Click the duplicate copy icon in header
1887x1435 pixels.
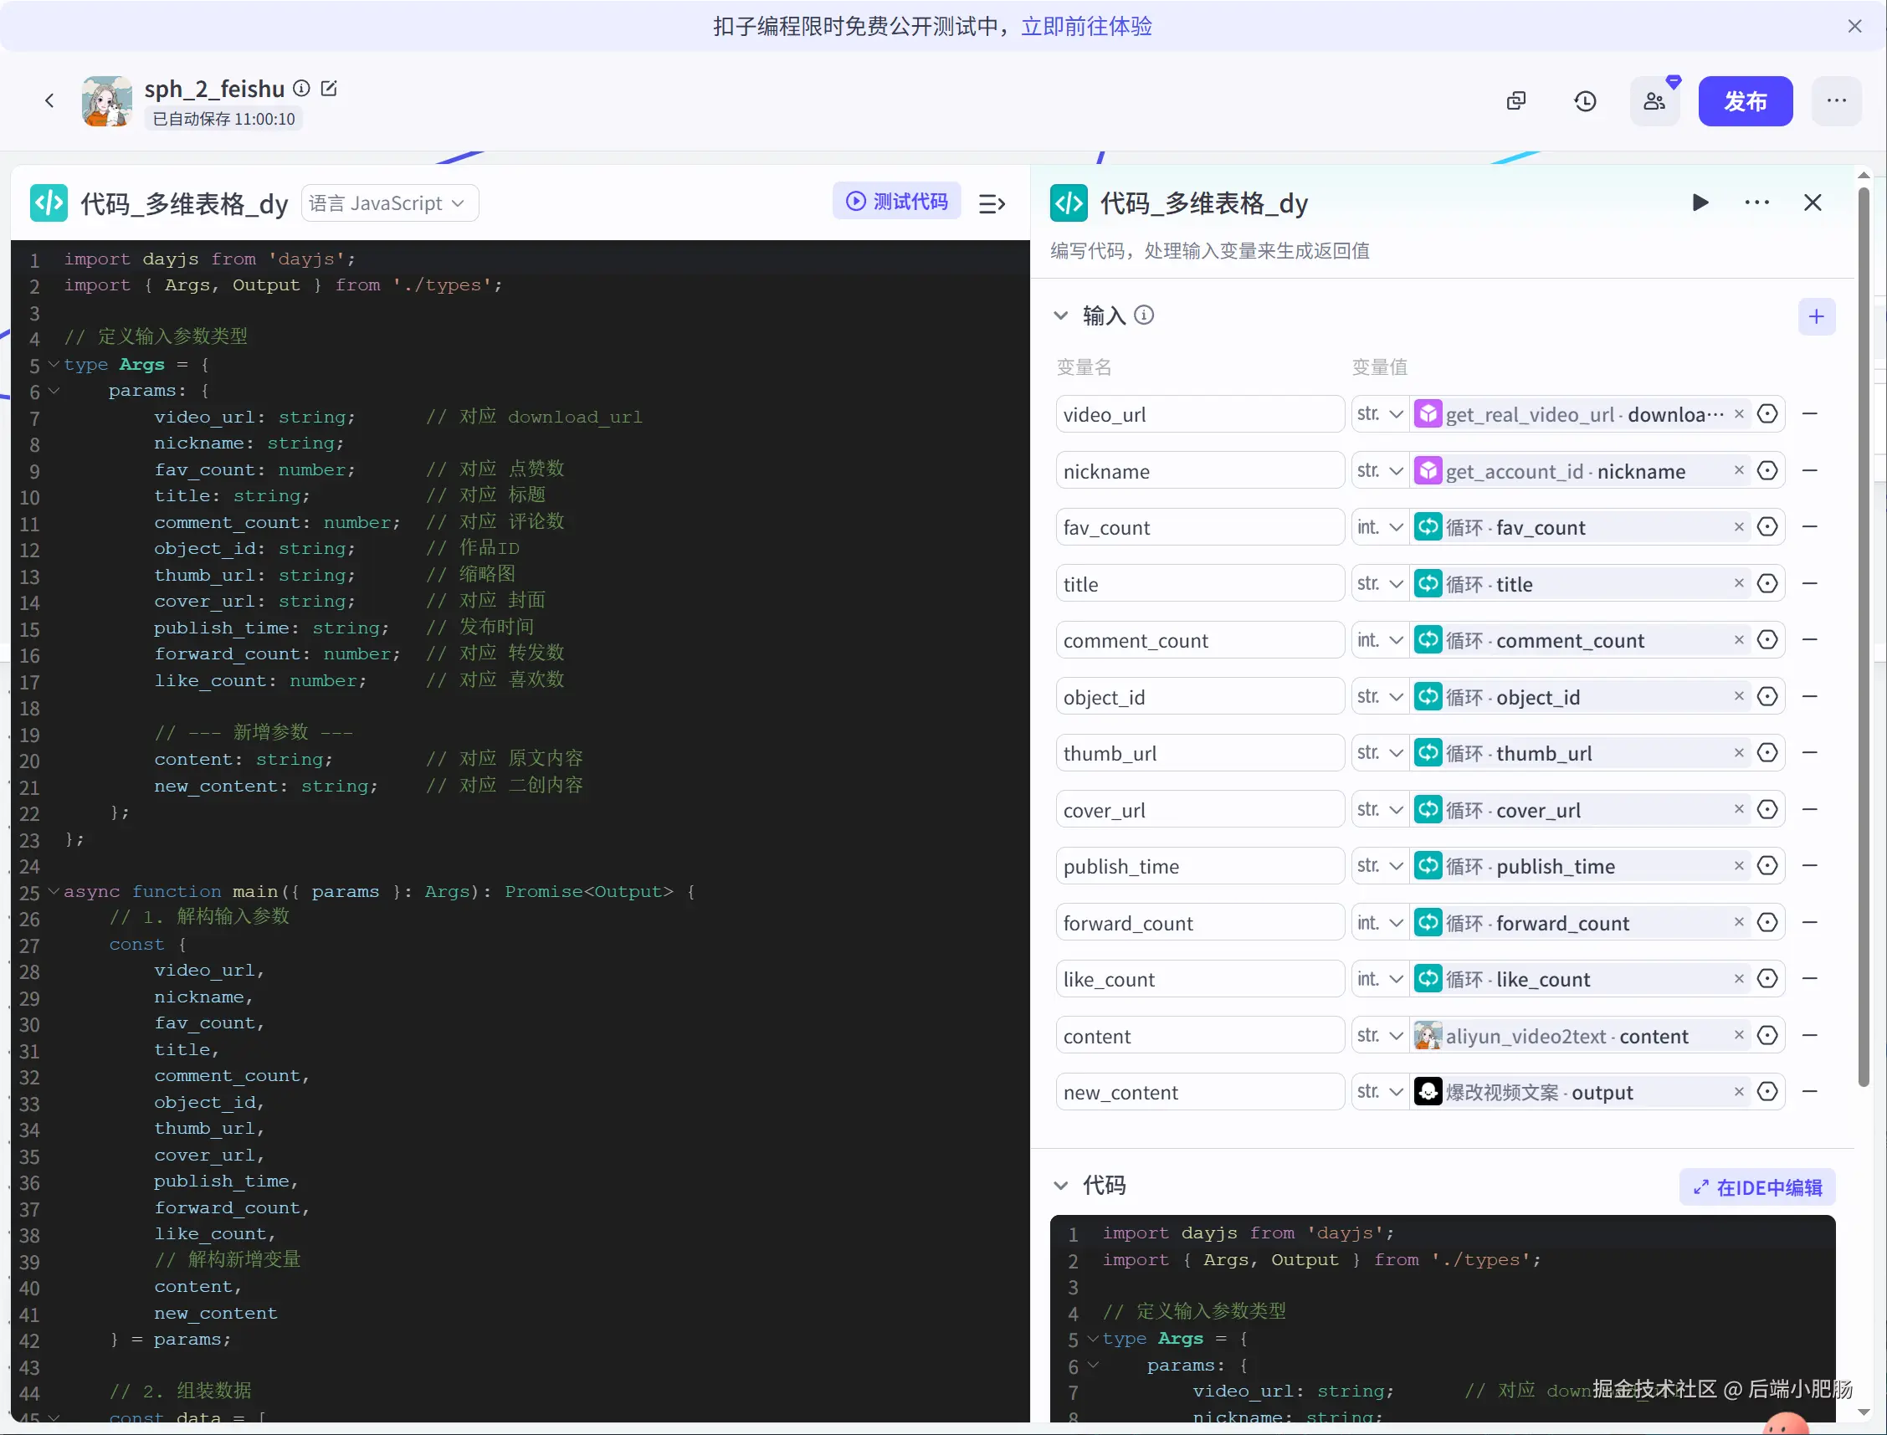(1515, 100)
